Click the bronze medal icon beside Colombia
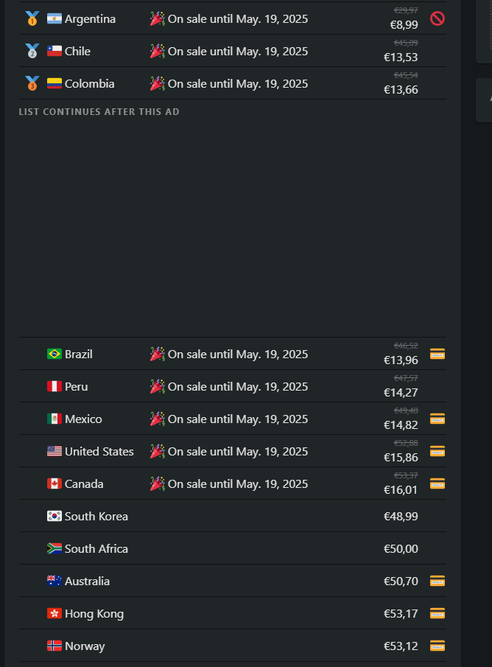This screenshot has width=492, height=667. (32, 83)
